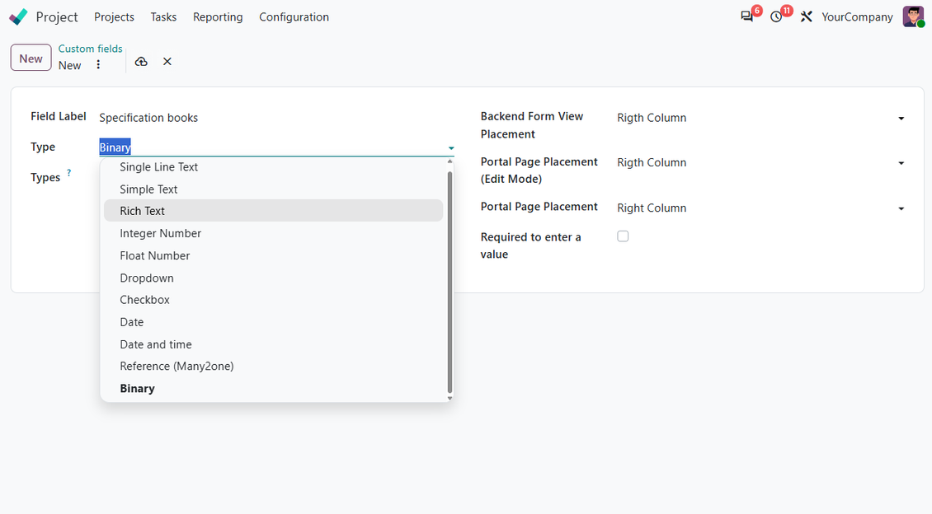
Task: Open the user avatar menu
Action: (x=913, y=16)
